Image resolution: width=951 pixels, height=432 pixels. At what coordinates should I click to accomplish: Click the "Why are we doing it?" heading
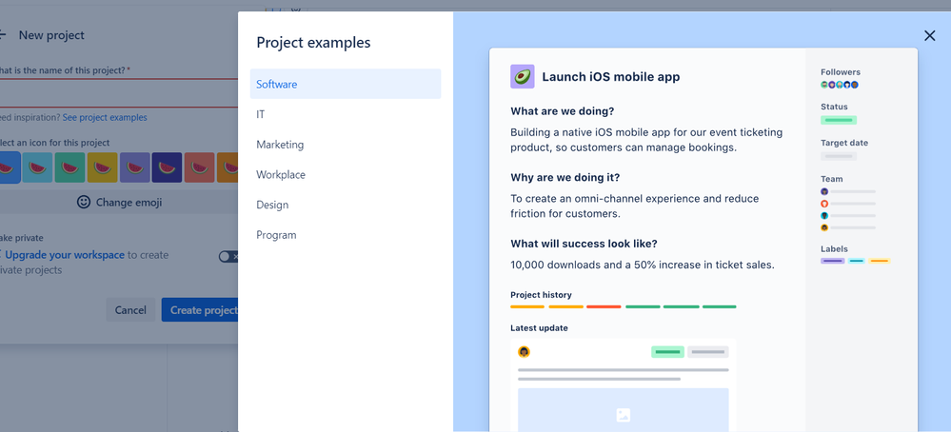pyautogui.click(x=565, y=178)
